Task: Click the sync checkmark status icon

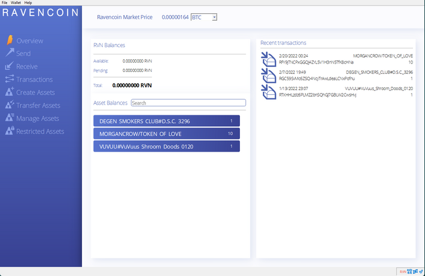Action: click(421, 271)
